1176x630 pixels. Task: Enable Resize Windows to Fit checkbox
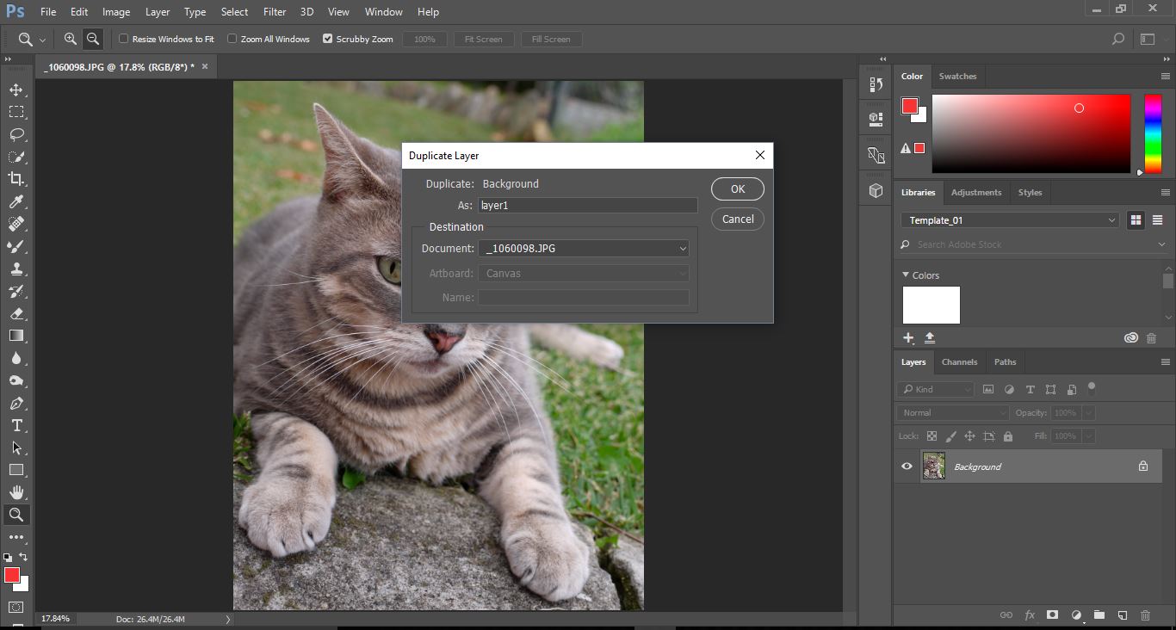pyautogui.click(x=124, y=39)
